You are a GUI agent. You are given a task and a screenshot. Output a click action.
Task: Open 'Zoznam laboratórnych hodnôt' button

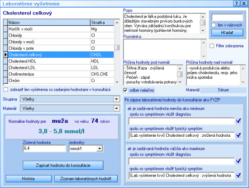click(x=86, y=178)
